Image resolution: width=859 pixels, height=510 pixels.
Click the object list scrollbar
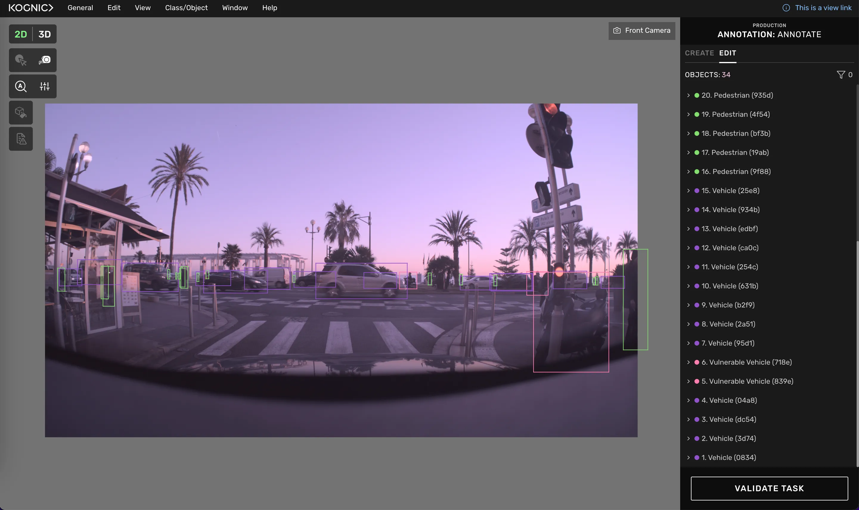[857, 354]
